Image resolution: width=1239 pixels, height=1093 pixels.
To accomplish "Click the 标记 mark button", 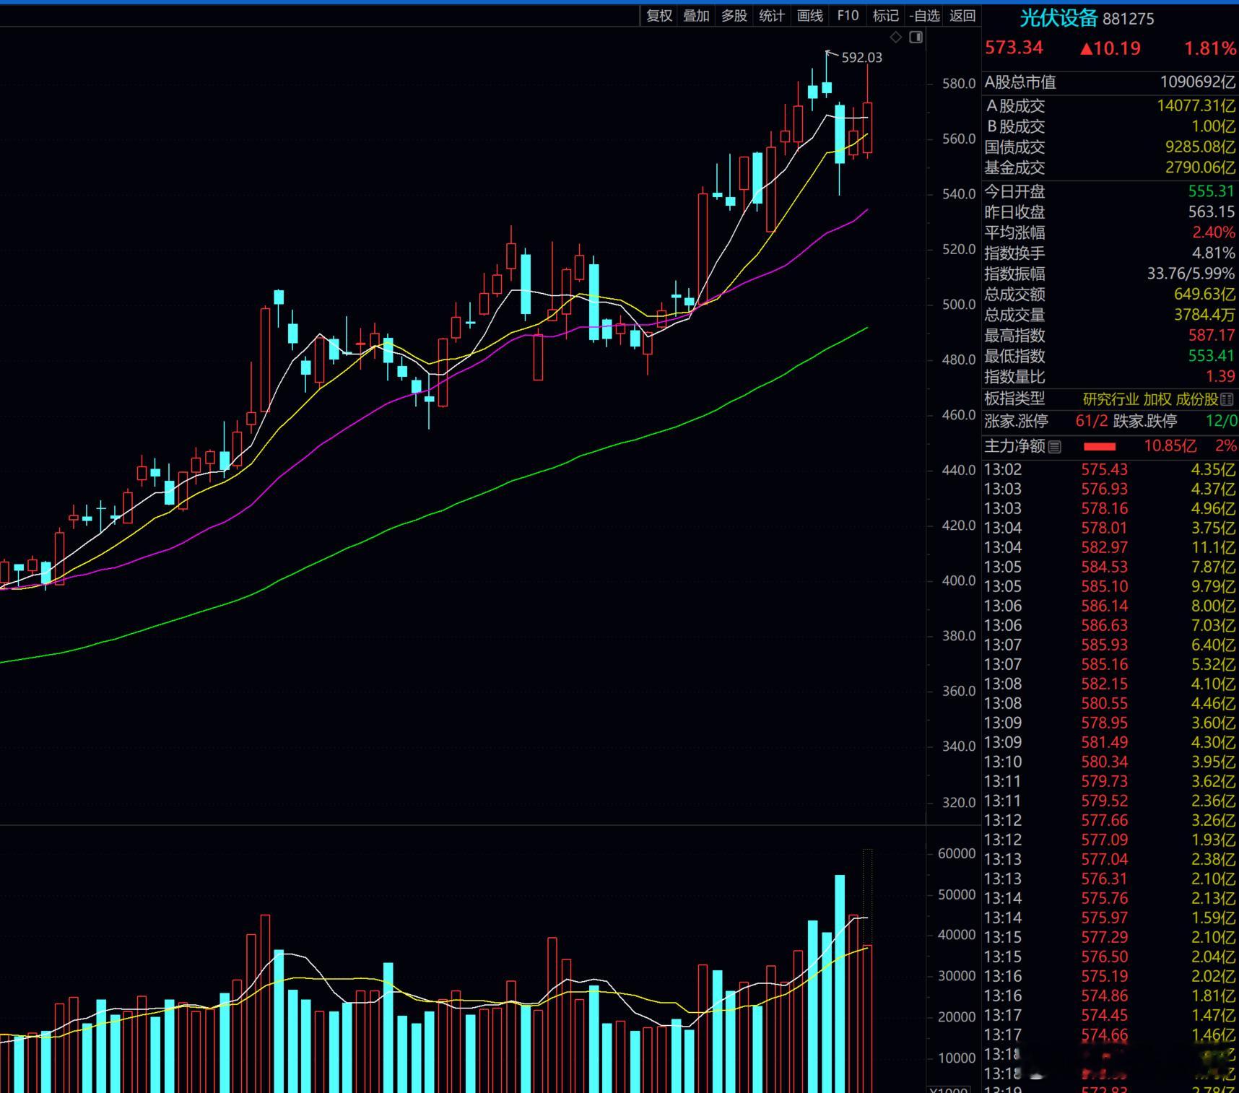I will [886, 16].
